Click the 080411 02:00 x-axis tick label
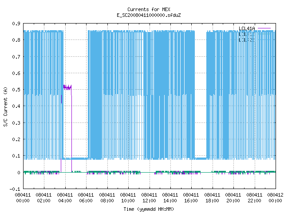Screen dimensions: 284x213 click(x=43, y=198)
